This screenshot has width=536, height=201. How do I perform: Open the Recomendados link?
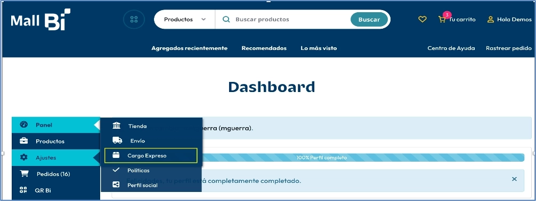(264, 48)
